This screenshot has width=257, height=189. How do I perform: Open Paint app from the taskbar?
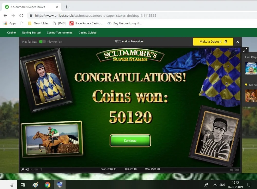pos(35,185)
